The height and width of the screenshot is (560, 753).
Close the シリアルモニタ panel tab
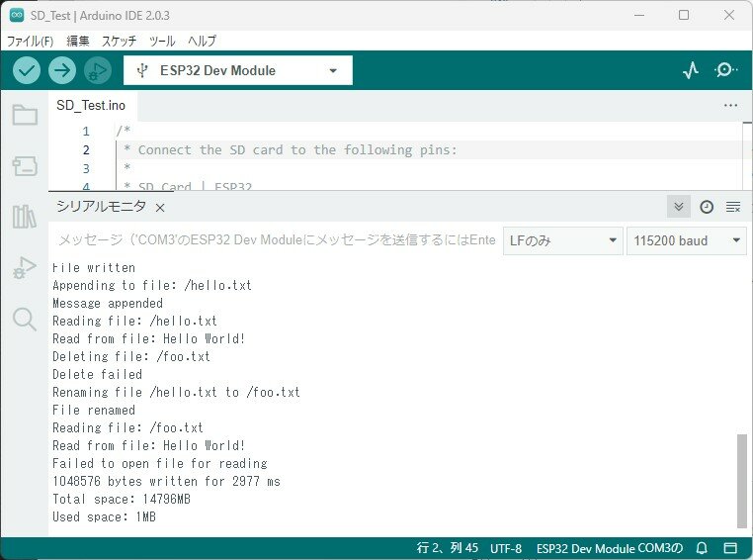coord(160,208)
